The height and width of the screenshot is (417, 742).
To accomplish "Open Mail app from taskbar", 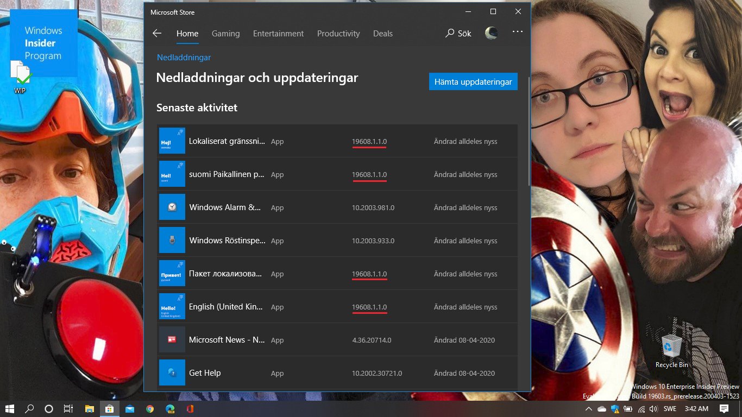I will (x=129, y=409).
